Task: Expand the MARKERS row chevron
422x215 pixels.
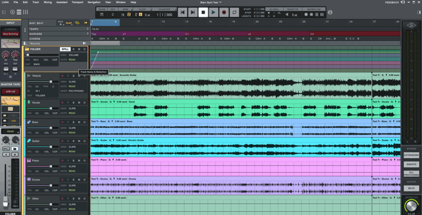Action: pyautogui.click(x=88, y=34)
